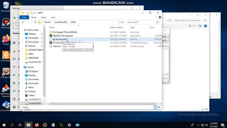
Task: Sort by Size column header
Action: point(152,27)
